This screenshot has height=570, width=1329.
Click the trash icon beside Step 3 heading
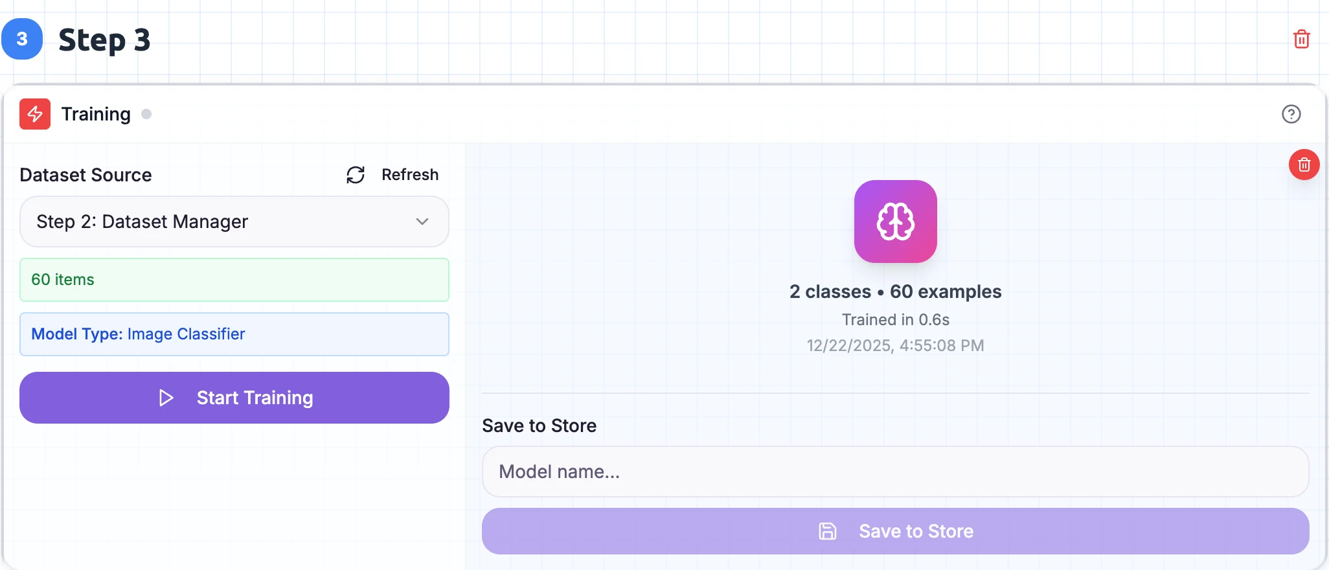(x=1302, y=39)
